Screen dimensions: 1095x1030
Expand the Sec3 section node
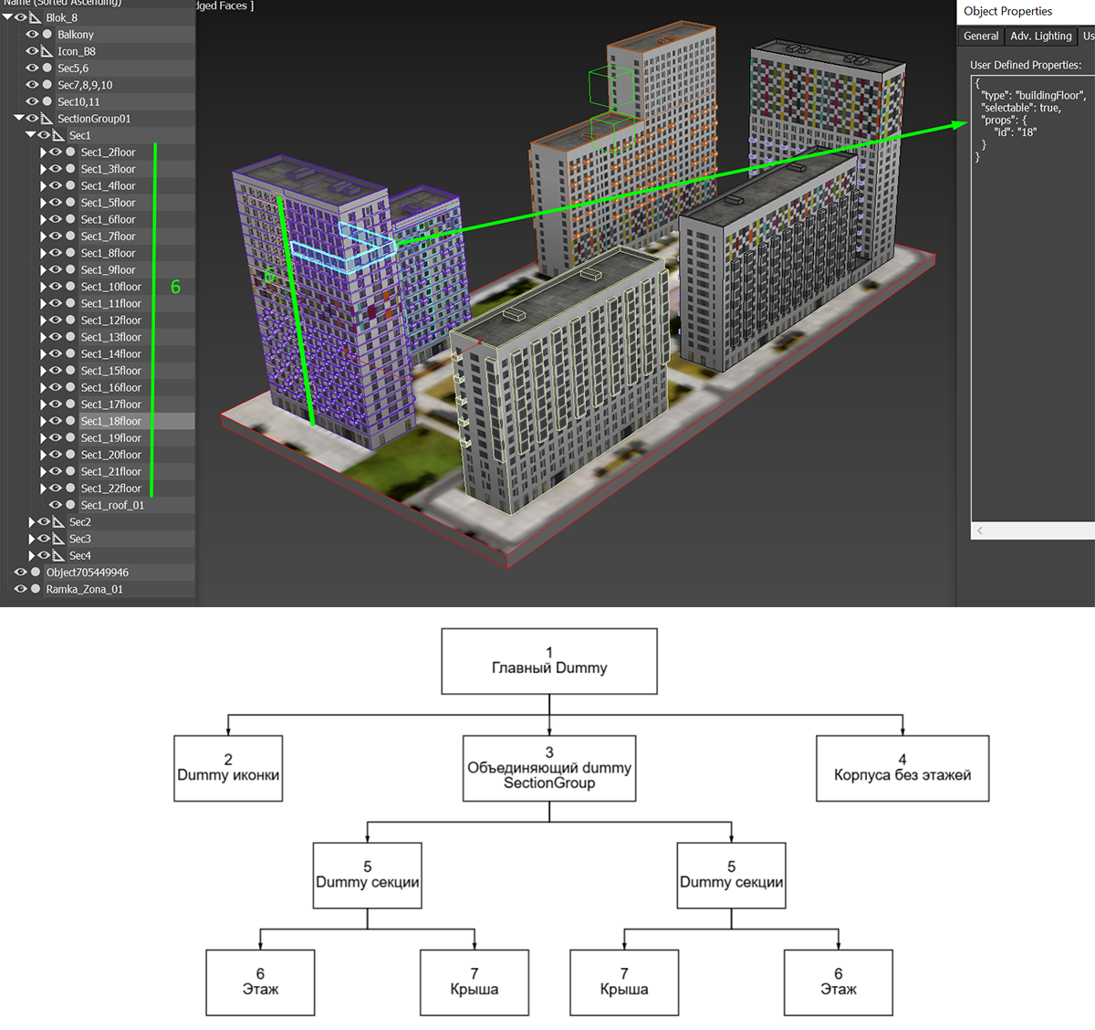31,539
